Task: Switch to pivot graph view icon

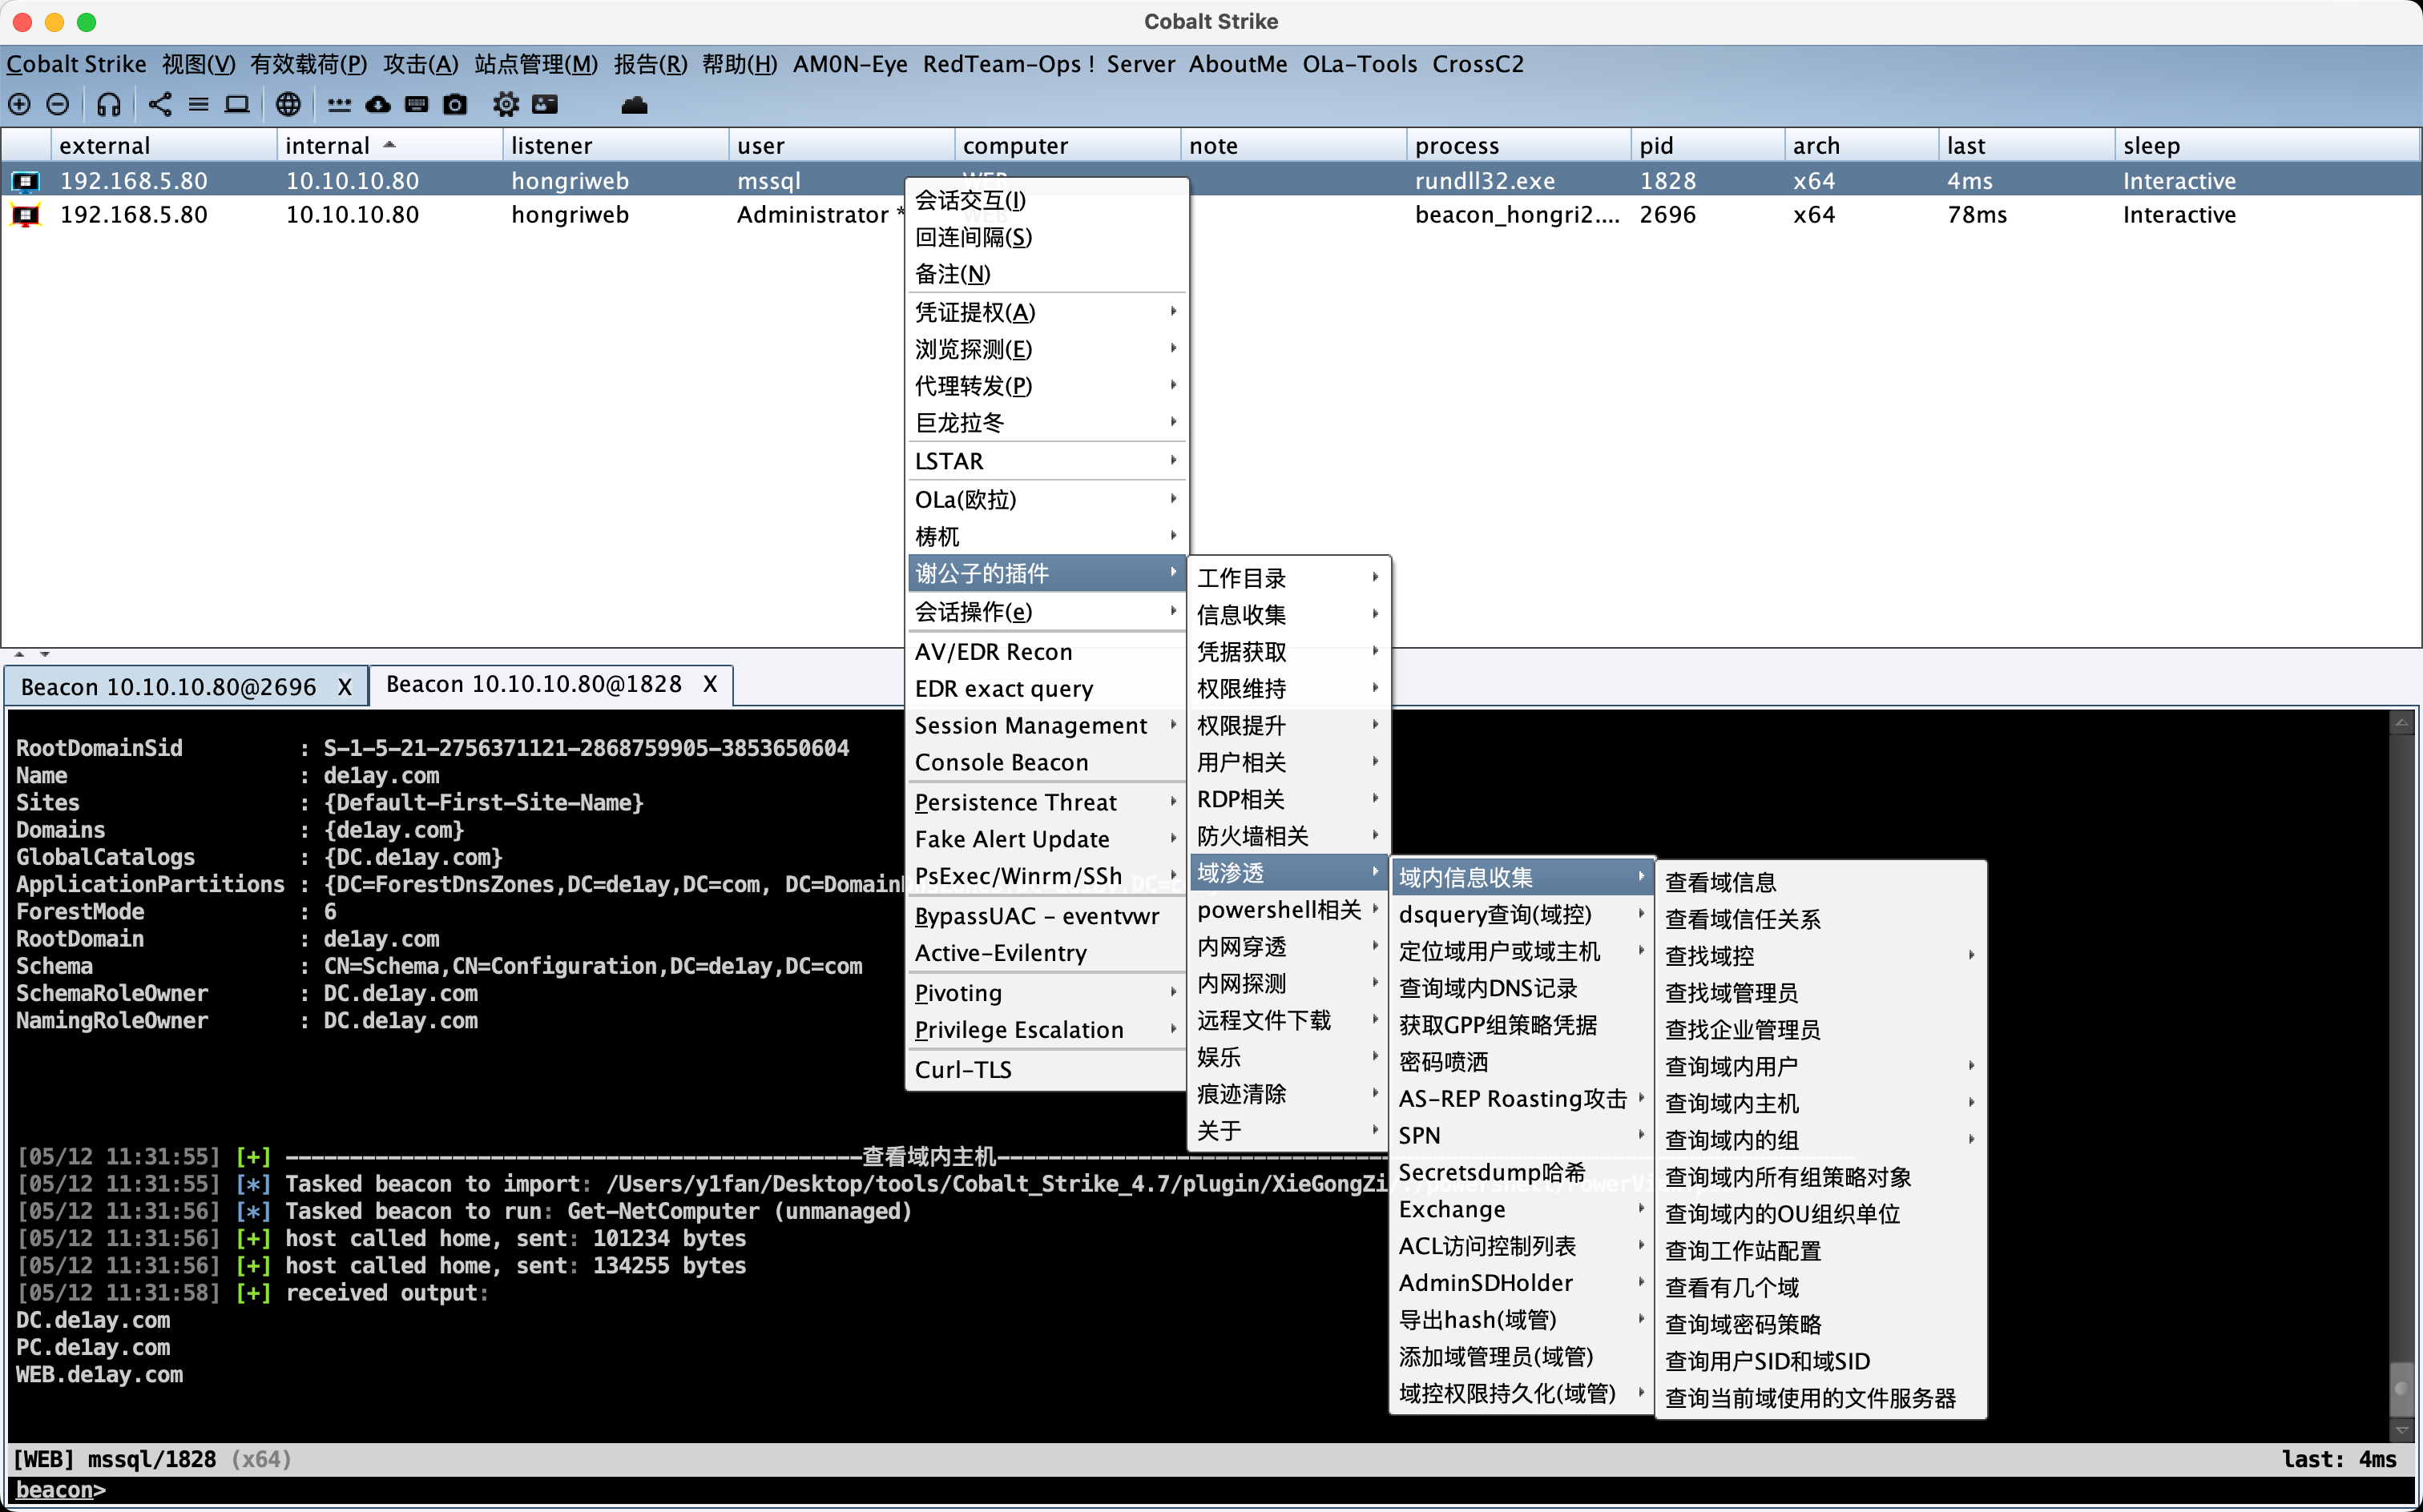Action: (x=160, y=104)
